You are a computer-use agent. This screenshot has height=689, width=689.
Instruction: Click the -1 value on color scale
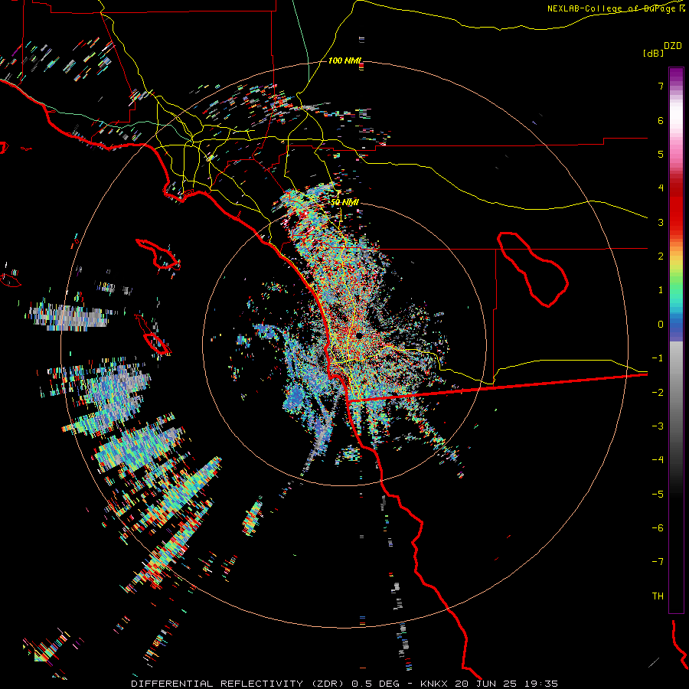[x=658, y=358]
